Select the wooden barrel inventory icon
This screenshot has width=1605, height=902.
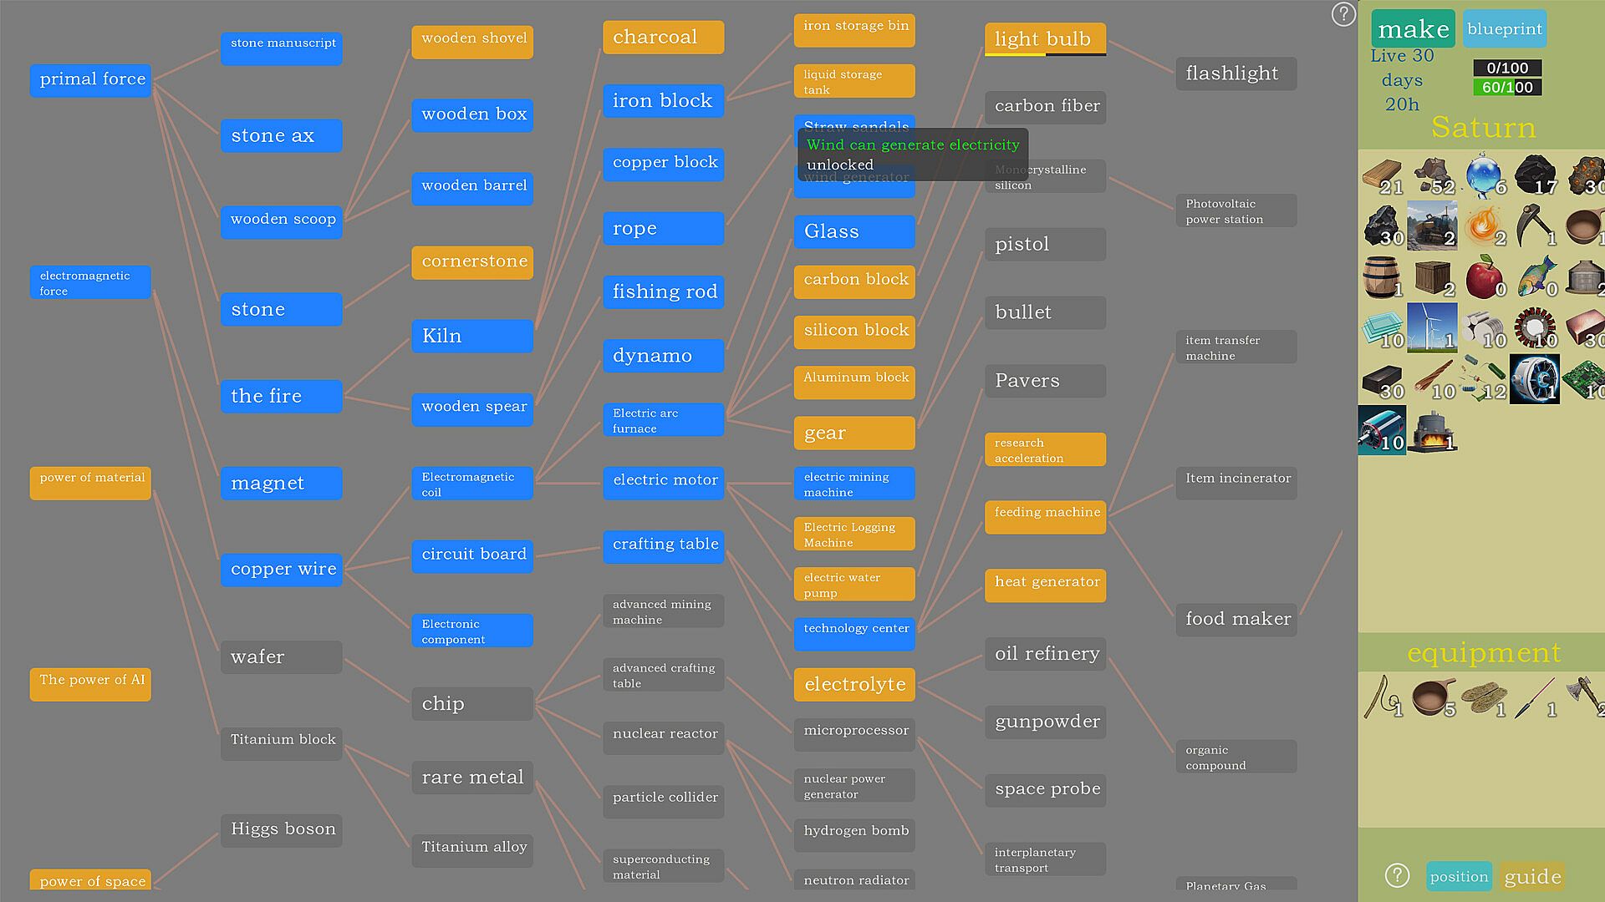1381,276
